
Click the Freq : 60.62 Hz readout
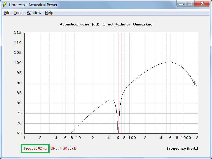[35, 148]
